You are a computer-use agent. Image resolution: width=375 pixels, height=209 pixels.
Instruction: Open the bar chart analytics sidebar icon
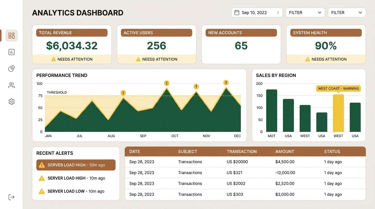(x=11, y=52)
